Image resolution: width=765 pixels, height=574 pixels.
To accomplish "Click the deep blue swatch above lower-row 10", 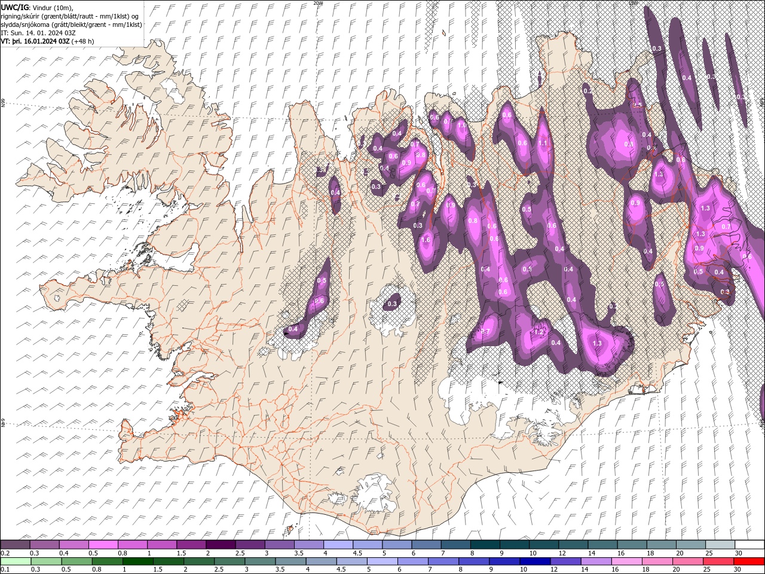I will [x=535, y=561].
